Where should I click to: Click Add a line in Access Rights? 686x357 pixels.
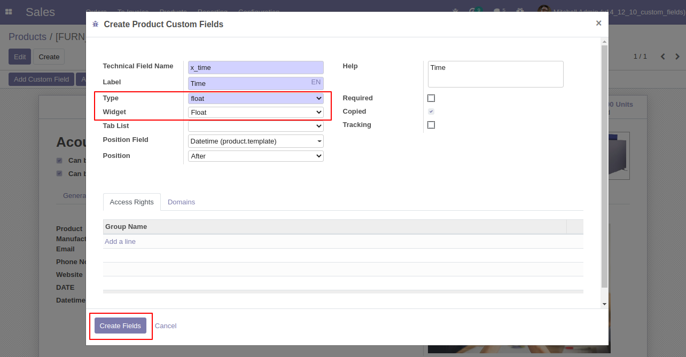click(x=120, y=242)
